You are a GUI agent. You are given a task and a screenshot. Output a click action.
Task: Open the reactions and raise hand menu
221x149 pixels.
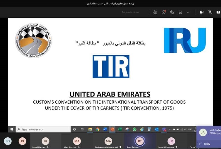[x=172, y=12]
